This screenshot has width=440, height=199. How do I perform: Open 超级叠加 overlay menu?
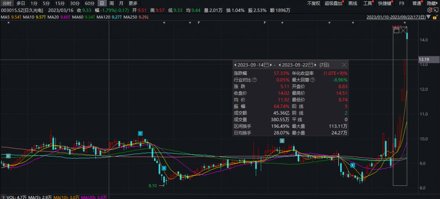(x=334, y=4)
